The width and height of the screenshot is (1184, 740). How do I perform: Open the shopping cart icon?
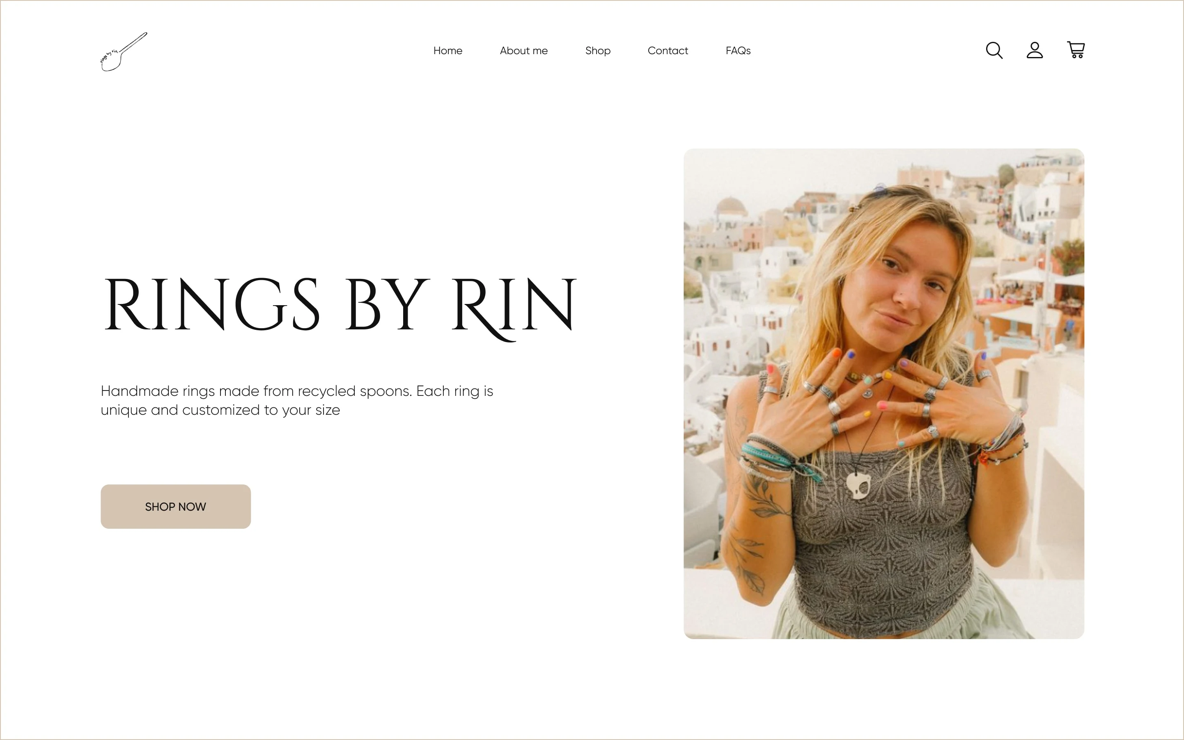click(x=1076, y=50)
